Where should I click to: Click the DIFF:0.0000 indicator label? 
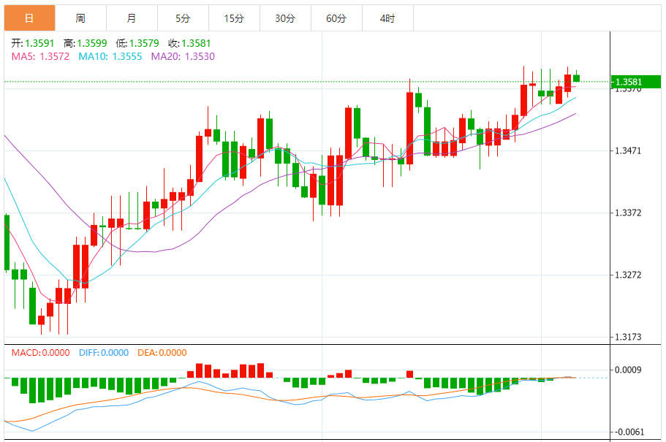pyautogui.click(x=104, y=353)
